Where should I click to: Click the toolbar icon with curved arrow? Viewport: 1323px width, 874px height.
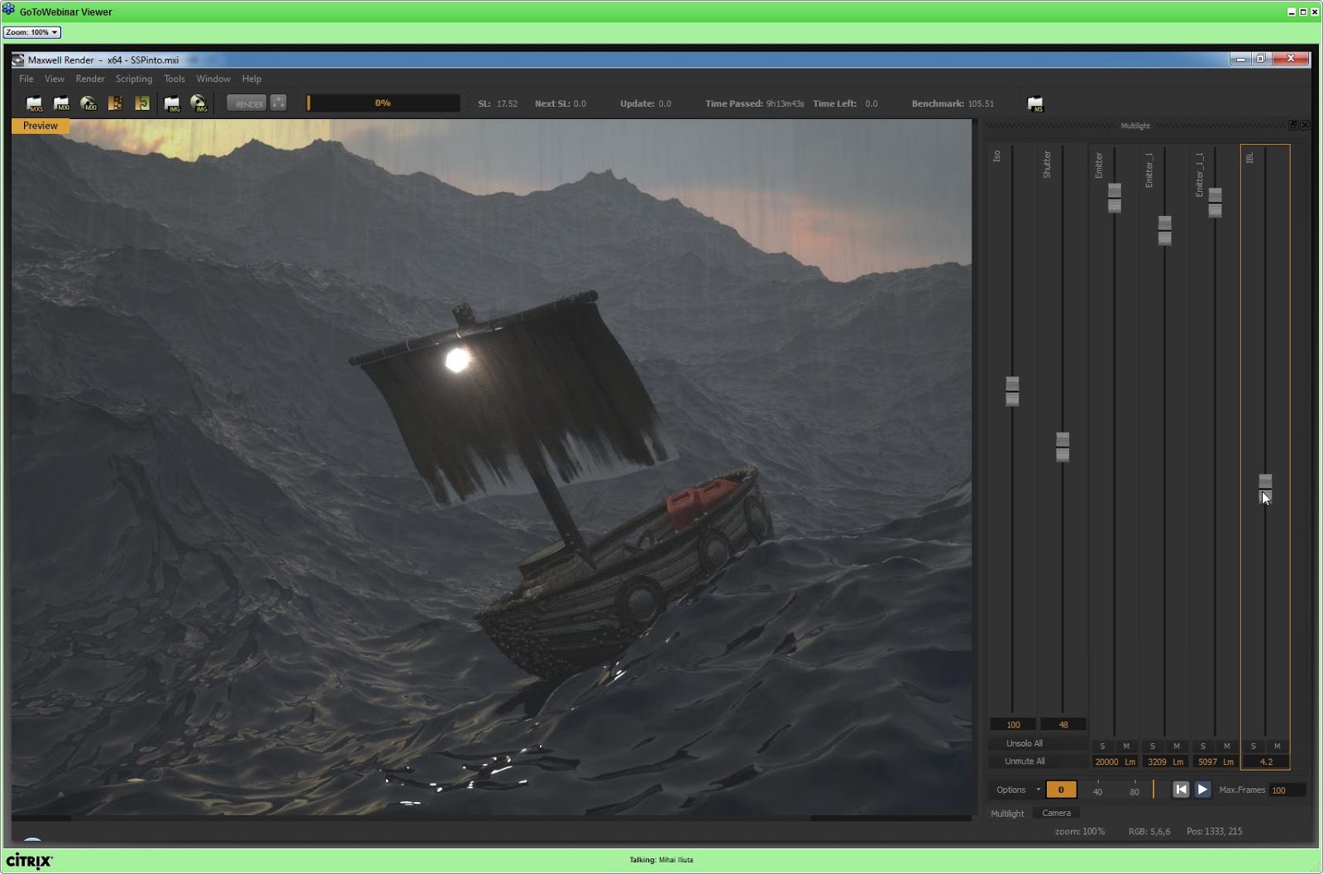pos(142,103)
